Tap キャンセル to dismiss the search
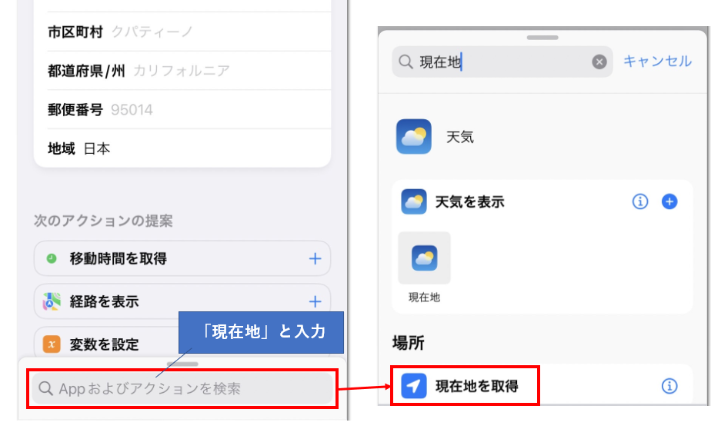This screenshot has width=721, height=429. click(x=657, y=61)
